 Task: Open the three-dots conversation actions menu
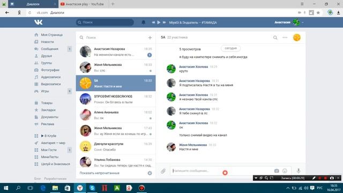tap(285, 38)
